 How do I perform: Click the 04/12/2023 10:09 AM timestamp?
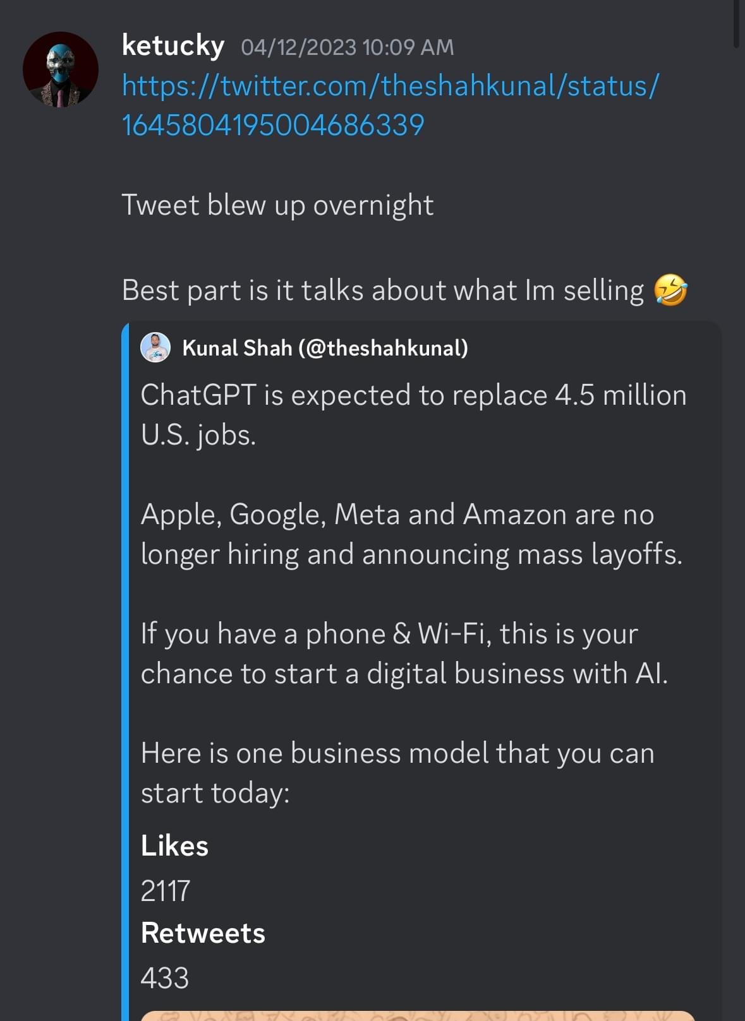pos(347,47)
